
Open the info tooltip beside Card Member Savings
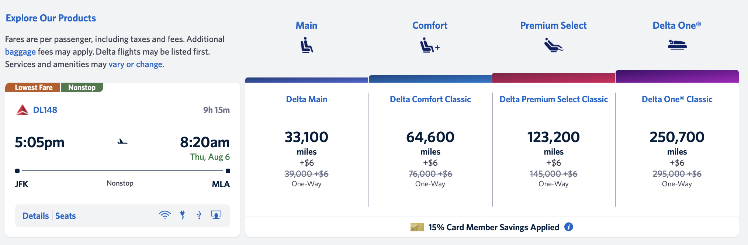569,228
